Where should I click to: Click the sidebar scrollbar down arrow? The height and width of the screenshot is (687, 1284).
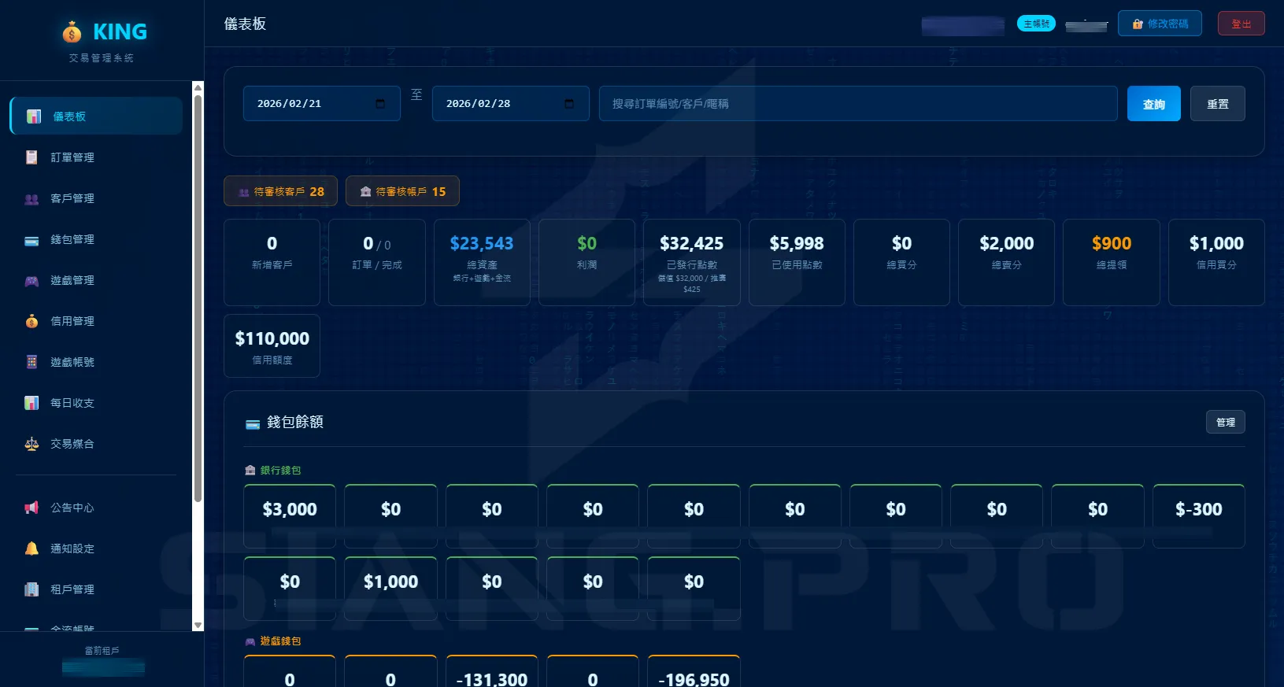(198, 625)
